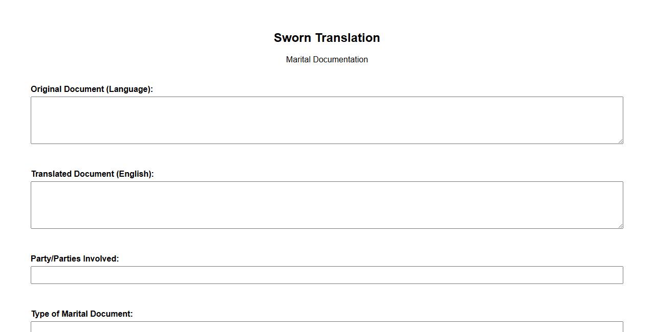Screen dimensions: 654x332
Task: Click the word "Involved" in the parties label
Action: click(101, 258)
